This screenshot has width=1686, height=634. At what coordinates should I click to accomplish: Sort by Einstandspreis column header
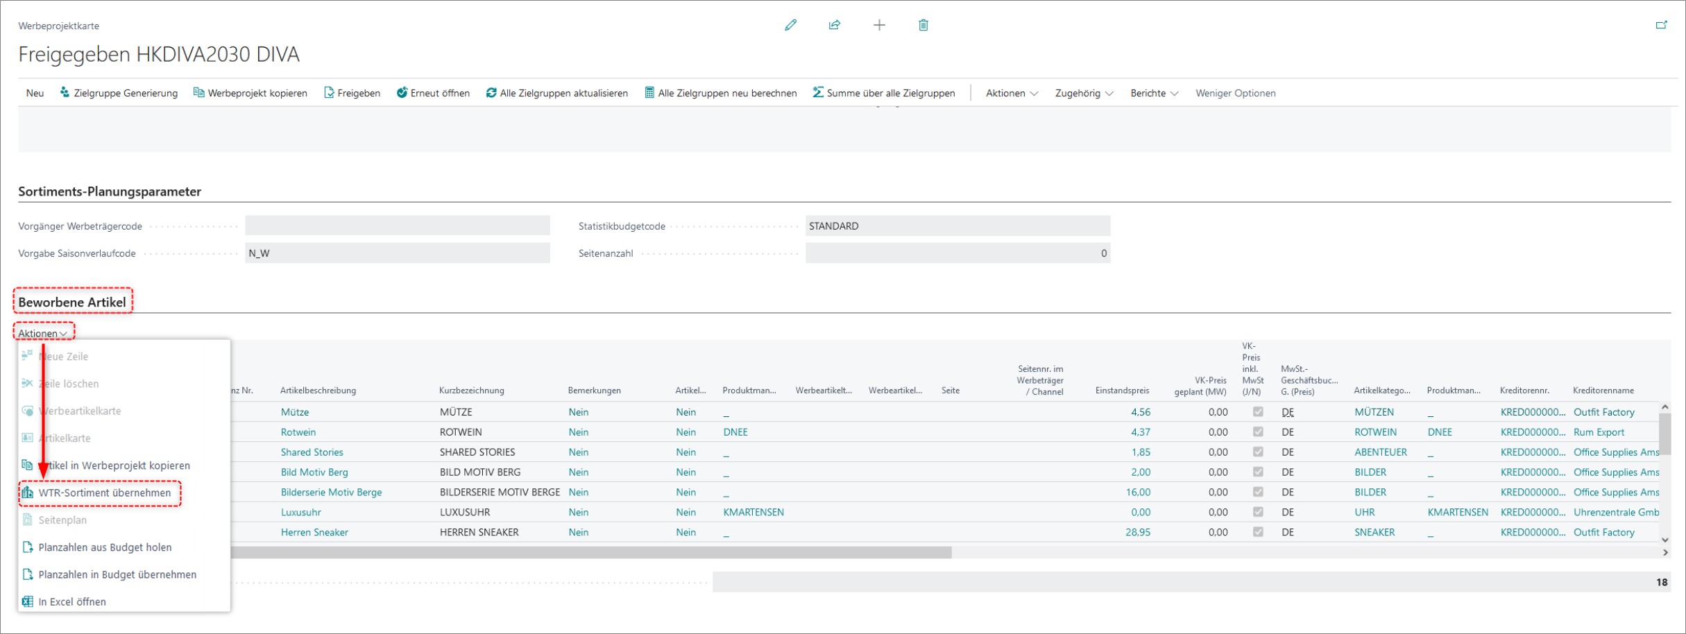pos(1122,391)
